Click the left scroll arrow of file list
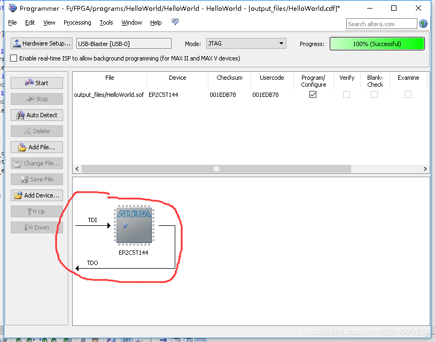 77,169
